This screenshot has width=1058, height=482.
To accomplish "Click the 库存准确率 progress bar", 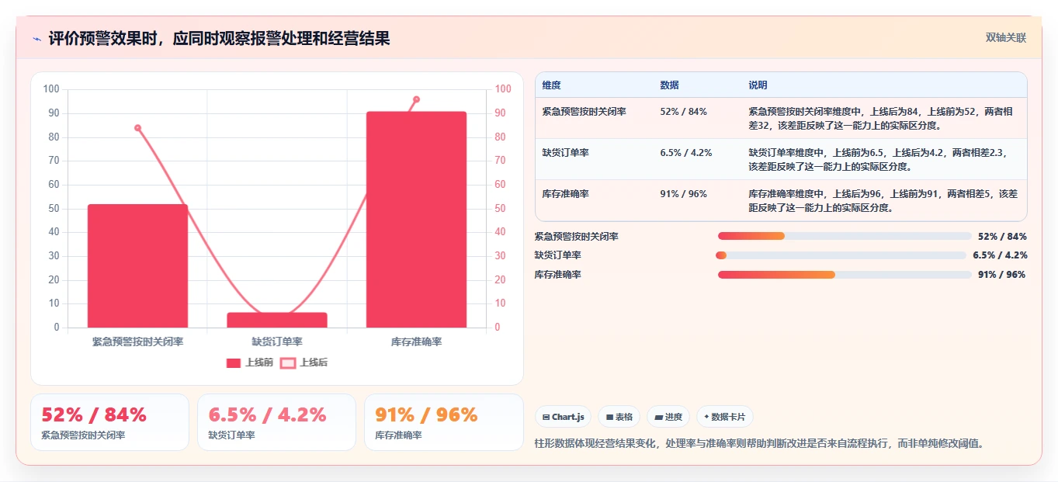I will 845,275.
